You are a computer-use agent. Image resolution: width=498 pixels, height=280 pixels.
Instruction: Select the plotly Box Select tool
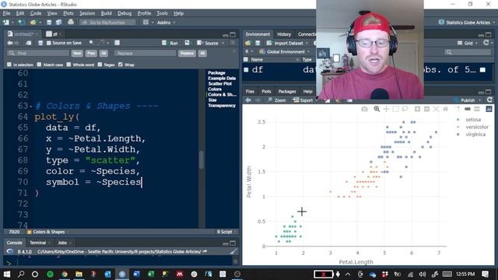pos(395,109)
